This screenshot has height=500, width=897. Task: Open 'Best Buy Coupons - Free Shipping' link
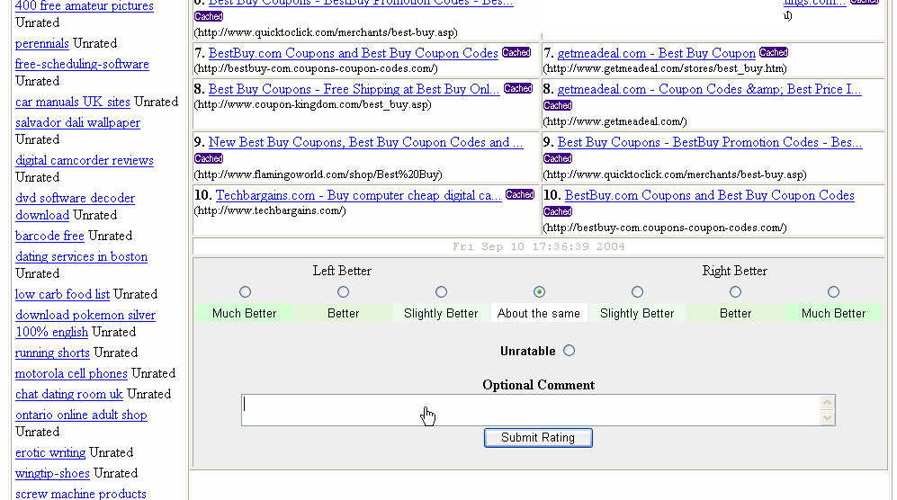pos(354,89)
